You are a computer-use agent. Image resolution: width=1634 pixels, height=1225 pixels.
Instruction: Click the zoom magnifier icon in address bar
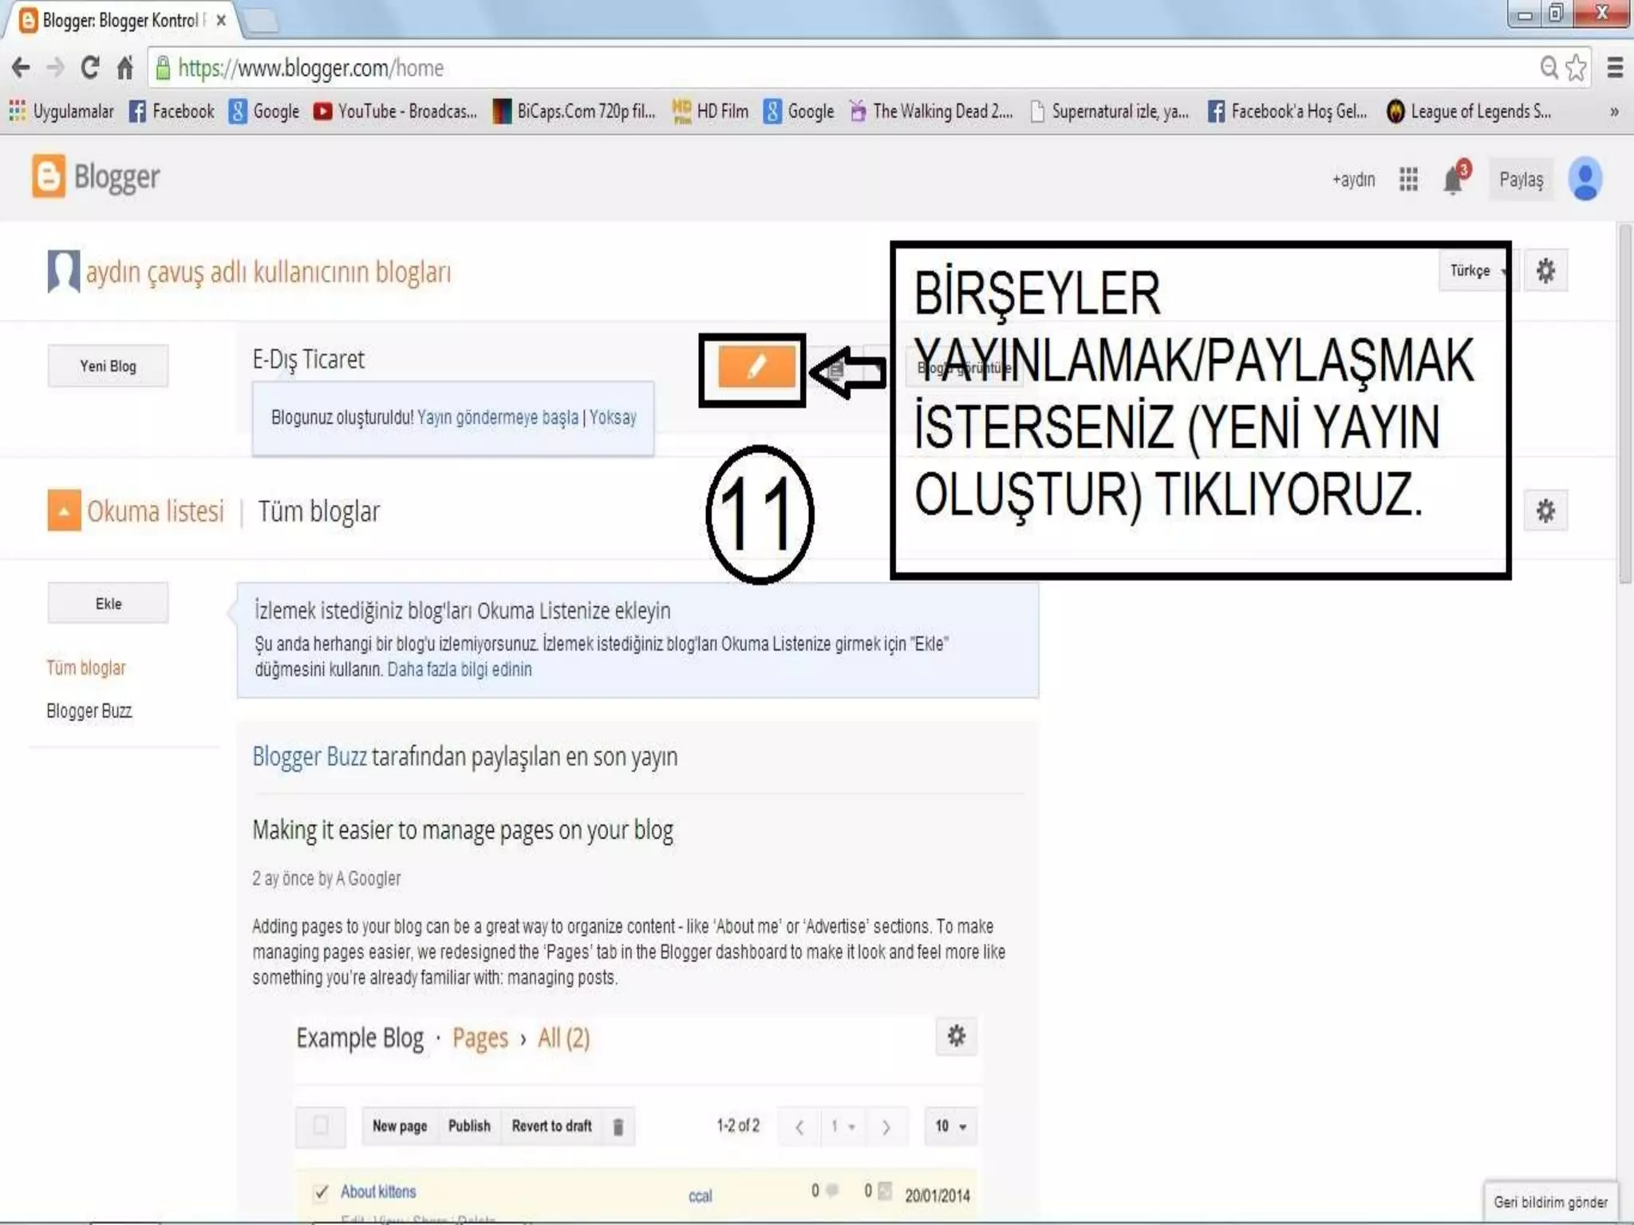[1549, 68]
